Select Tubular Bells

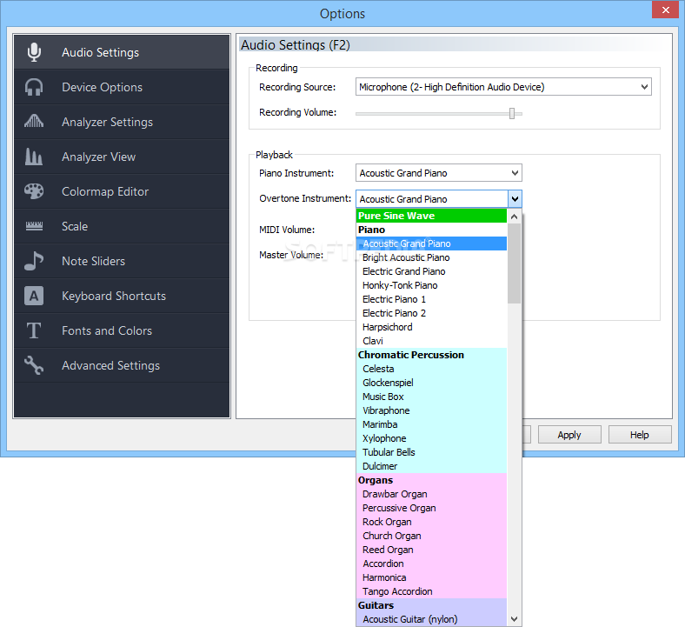coord(432,452)
